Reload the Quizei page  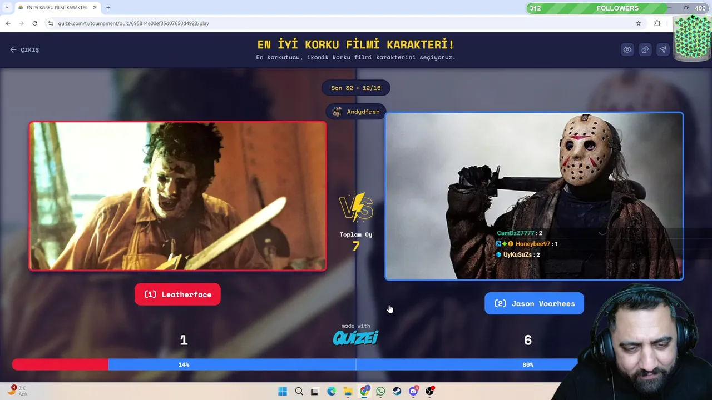click(34, 23)
